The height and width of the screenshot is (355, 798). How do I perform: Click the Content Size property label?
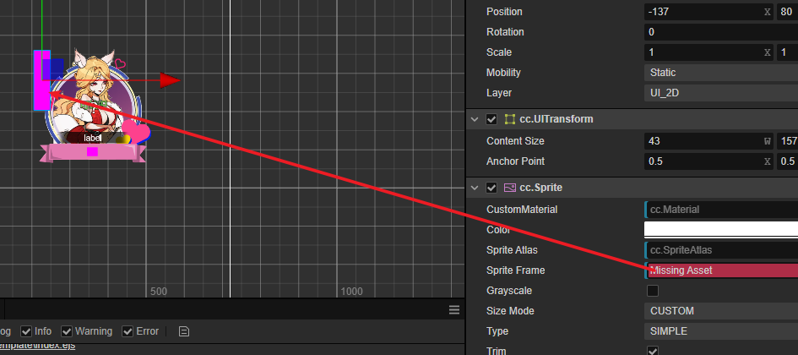pos(515,141)
